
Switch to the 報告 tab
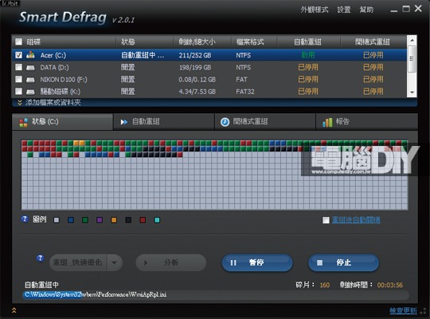[x=367, y=122]
